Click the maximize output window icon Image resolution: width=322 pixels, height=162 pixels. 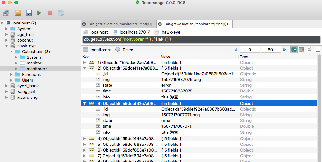(318, 50)
